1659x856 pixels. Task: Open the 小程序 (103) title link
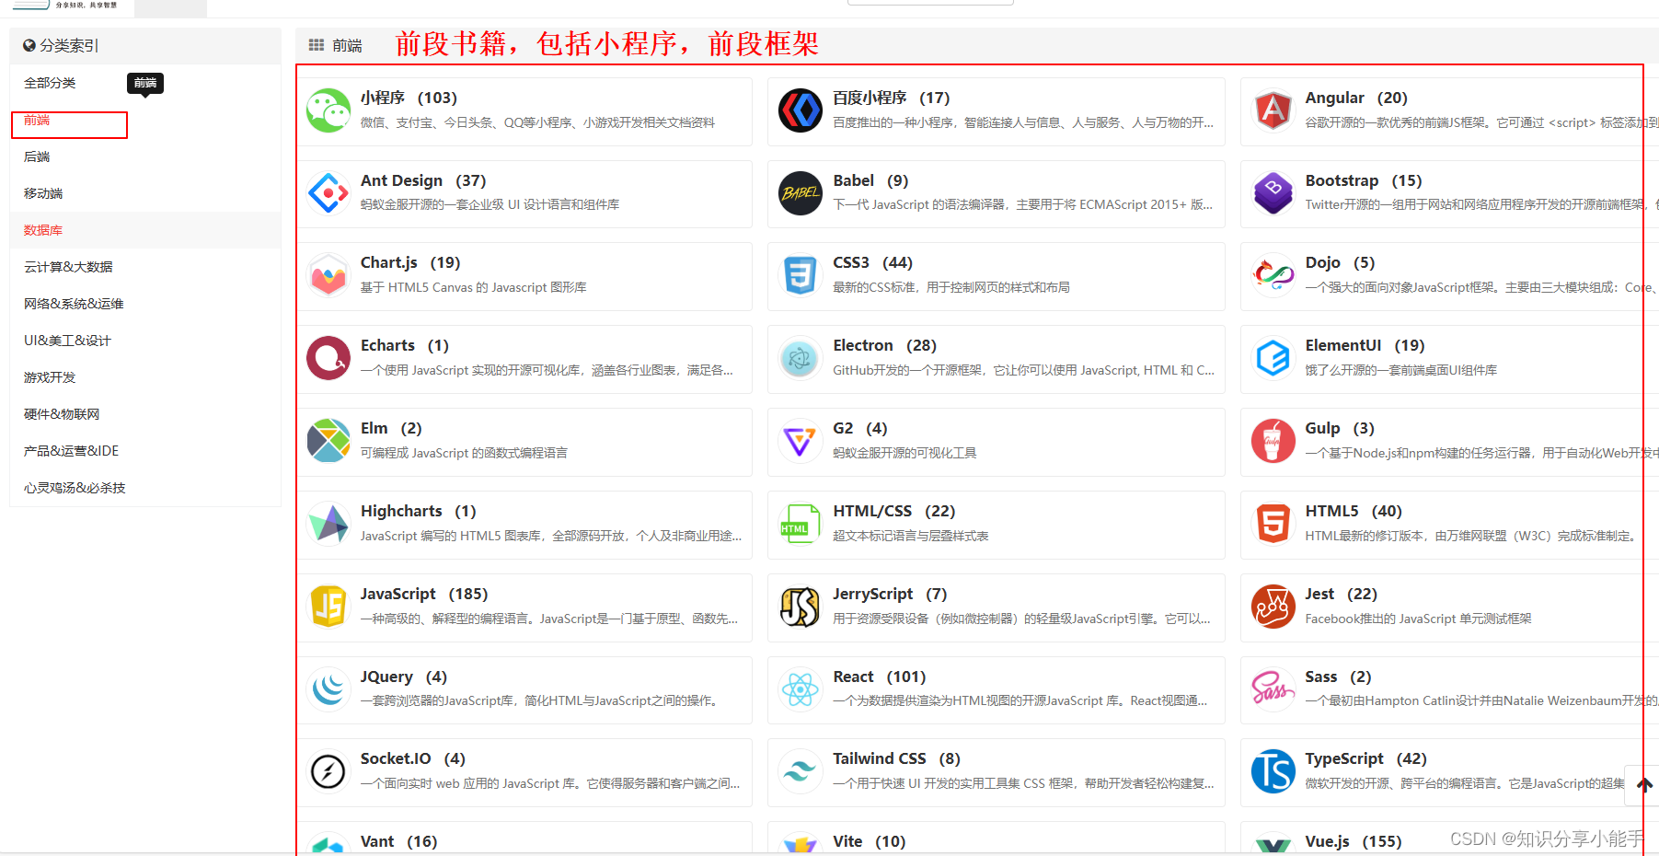tap(409, 98)
